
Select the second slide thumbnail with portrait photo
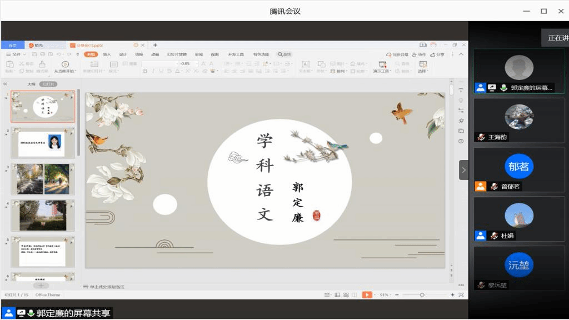[43, 142]
